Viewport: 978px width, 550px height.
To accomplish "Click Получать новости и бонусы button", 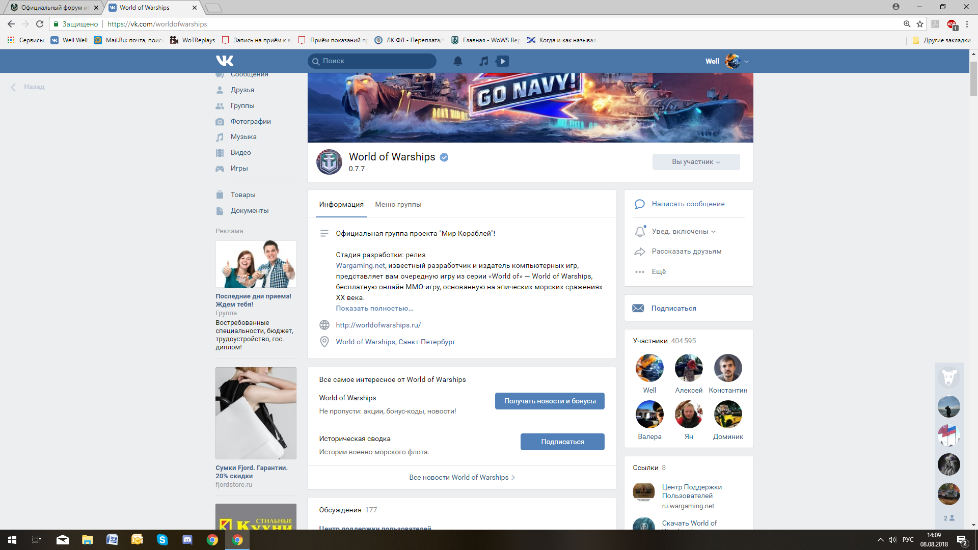I will [550, 401].
